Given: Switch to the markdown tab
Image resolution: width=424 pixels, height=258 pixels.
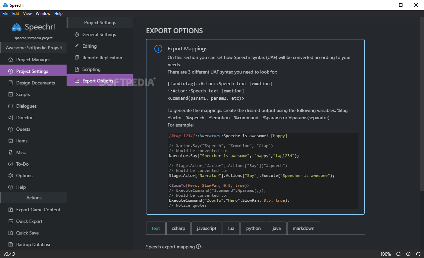Looking at the screenshot, I should [x=303, y=228].
